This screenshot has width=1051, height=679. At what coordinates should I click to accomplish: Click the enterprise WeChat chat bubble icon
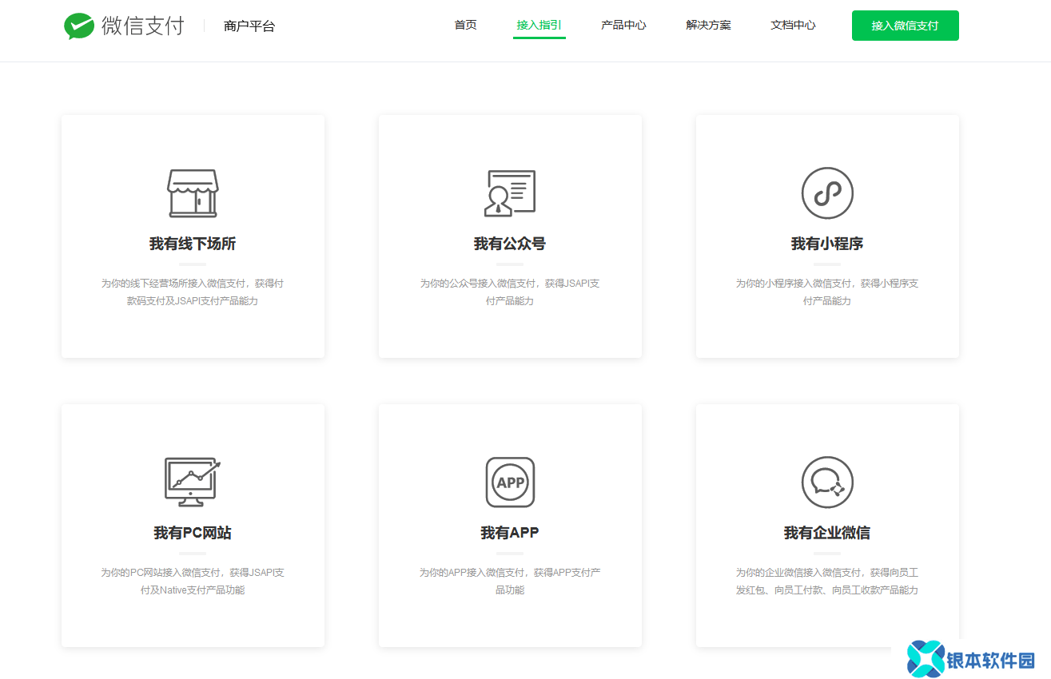click(x=827, y=482)
